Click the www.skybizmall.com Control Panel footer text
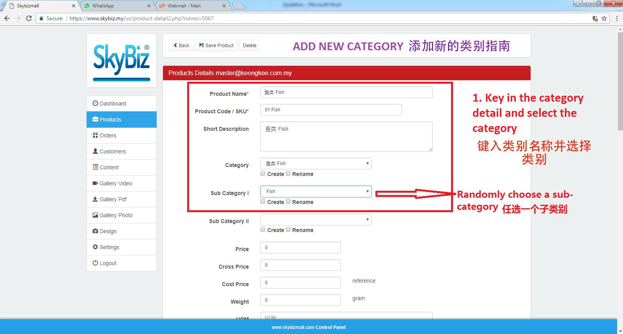This screenshot has height=334, width=623. 308,327
